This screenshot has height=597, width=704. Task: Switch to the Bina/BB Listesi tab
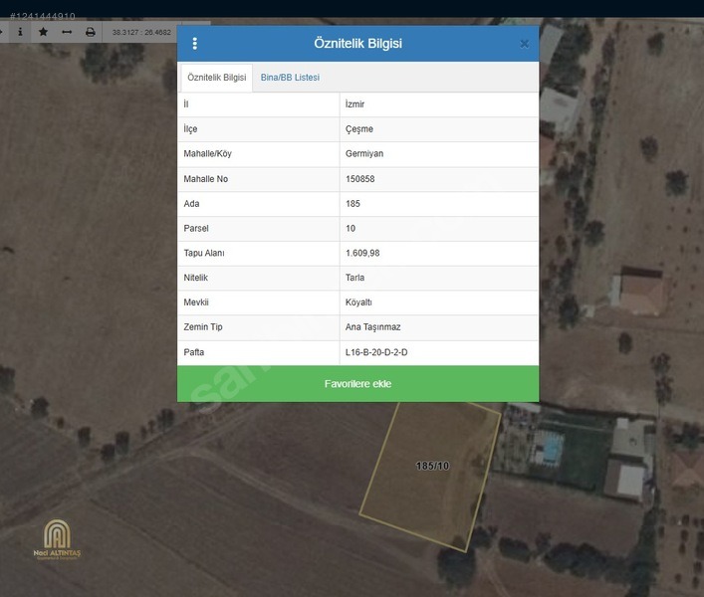(290, 78)
